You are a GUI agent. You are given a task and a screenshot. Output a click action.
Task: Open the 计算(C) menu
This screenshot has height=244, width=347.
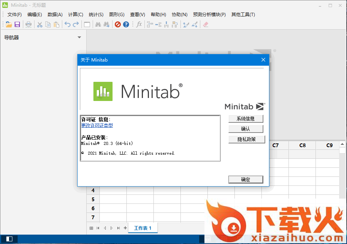coord(75,15)
